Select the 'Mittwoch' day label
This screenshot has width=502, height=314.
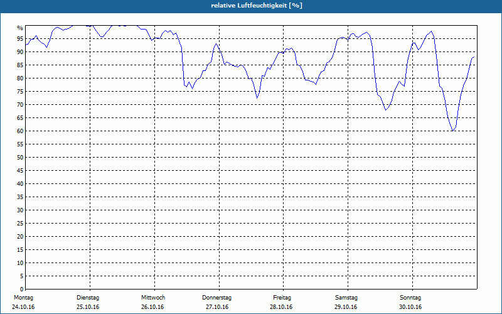point(153,298)
